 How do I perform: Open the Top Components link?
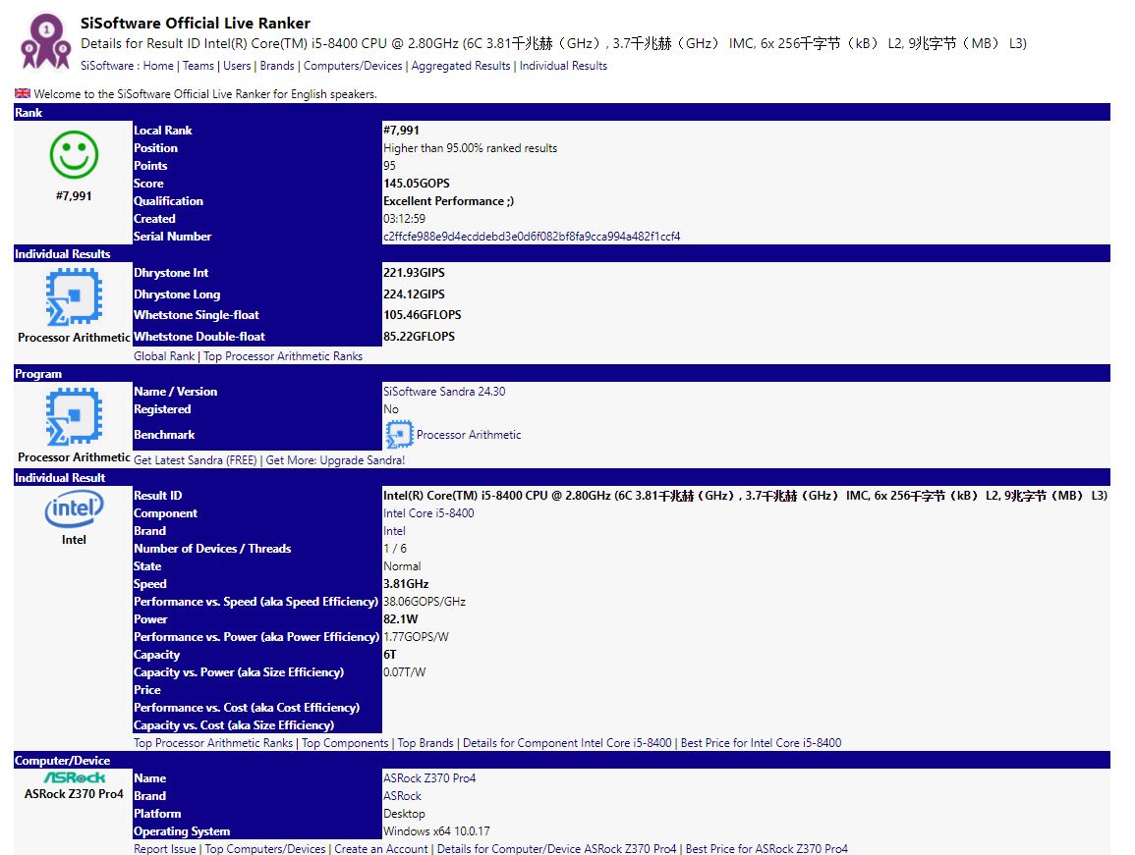click(x=345, y=743)
